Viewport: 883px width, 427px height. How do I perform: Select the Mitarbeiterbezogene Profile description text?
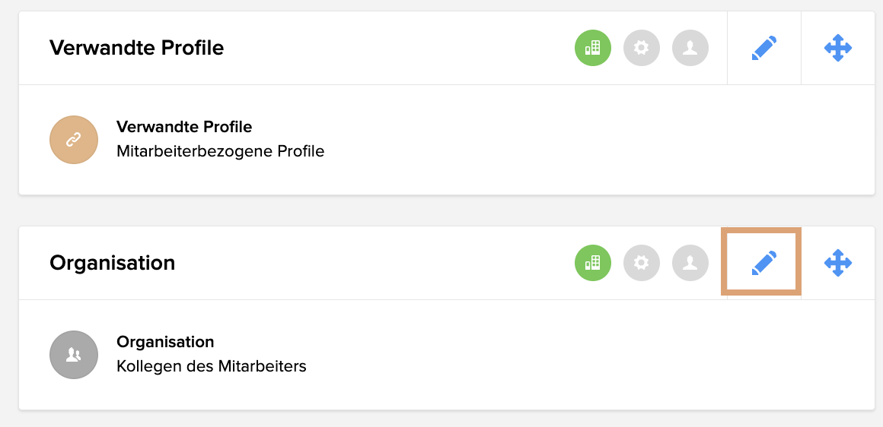(x=220, y=152)
